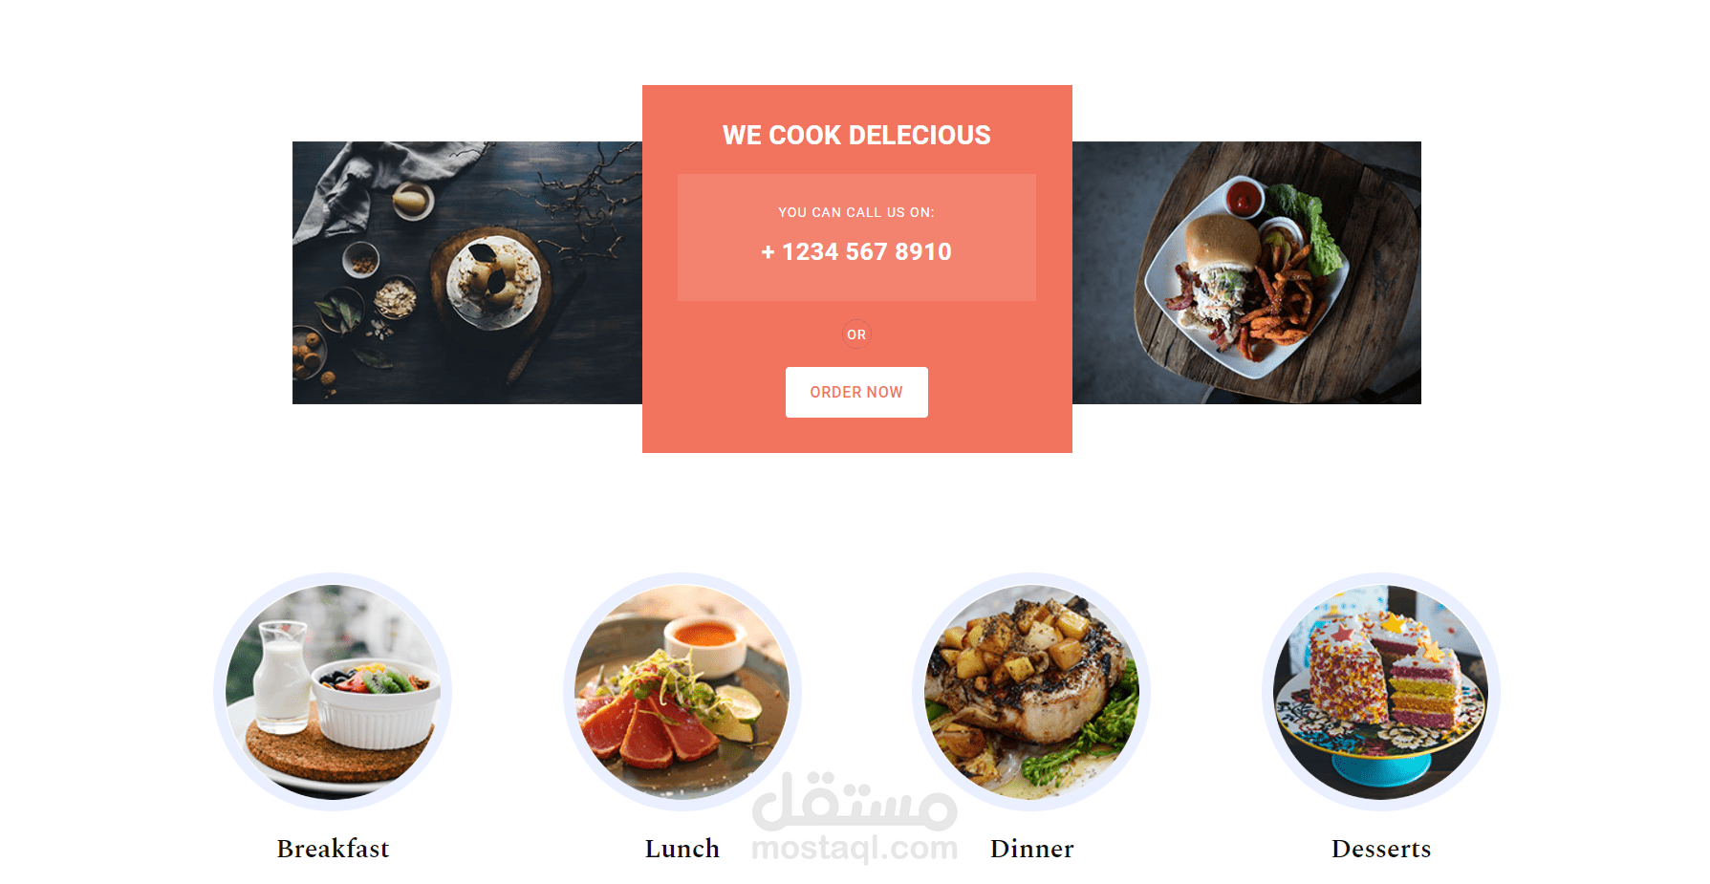The image size is (1710, 884).
Task: Open the Breakfast circular image
Action: pyautogui.click(x=333, y=692)
